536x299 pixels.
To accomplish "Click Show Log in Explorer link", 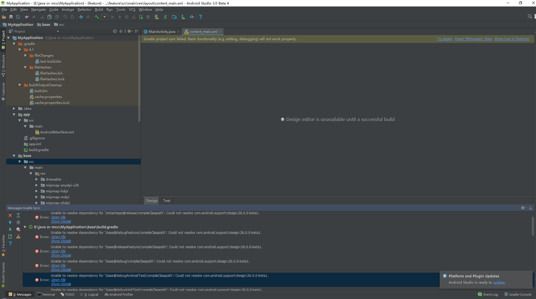I will point(512,39).
